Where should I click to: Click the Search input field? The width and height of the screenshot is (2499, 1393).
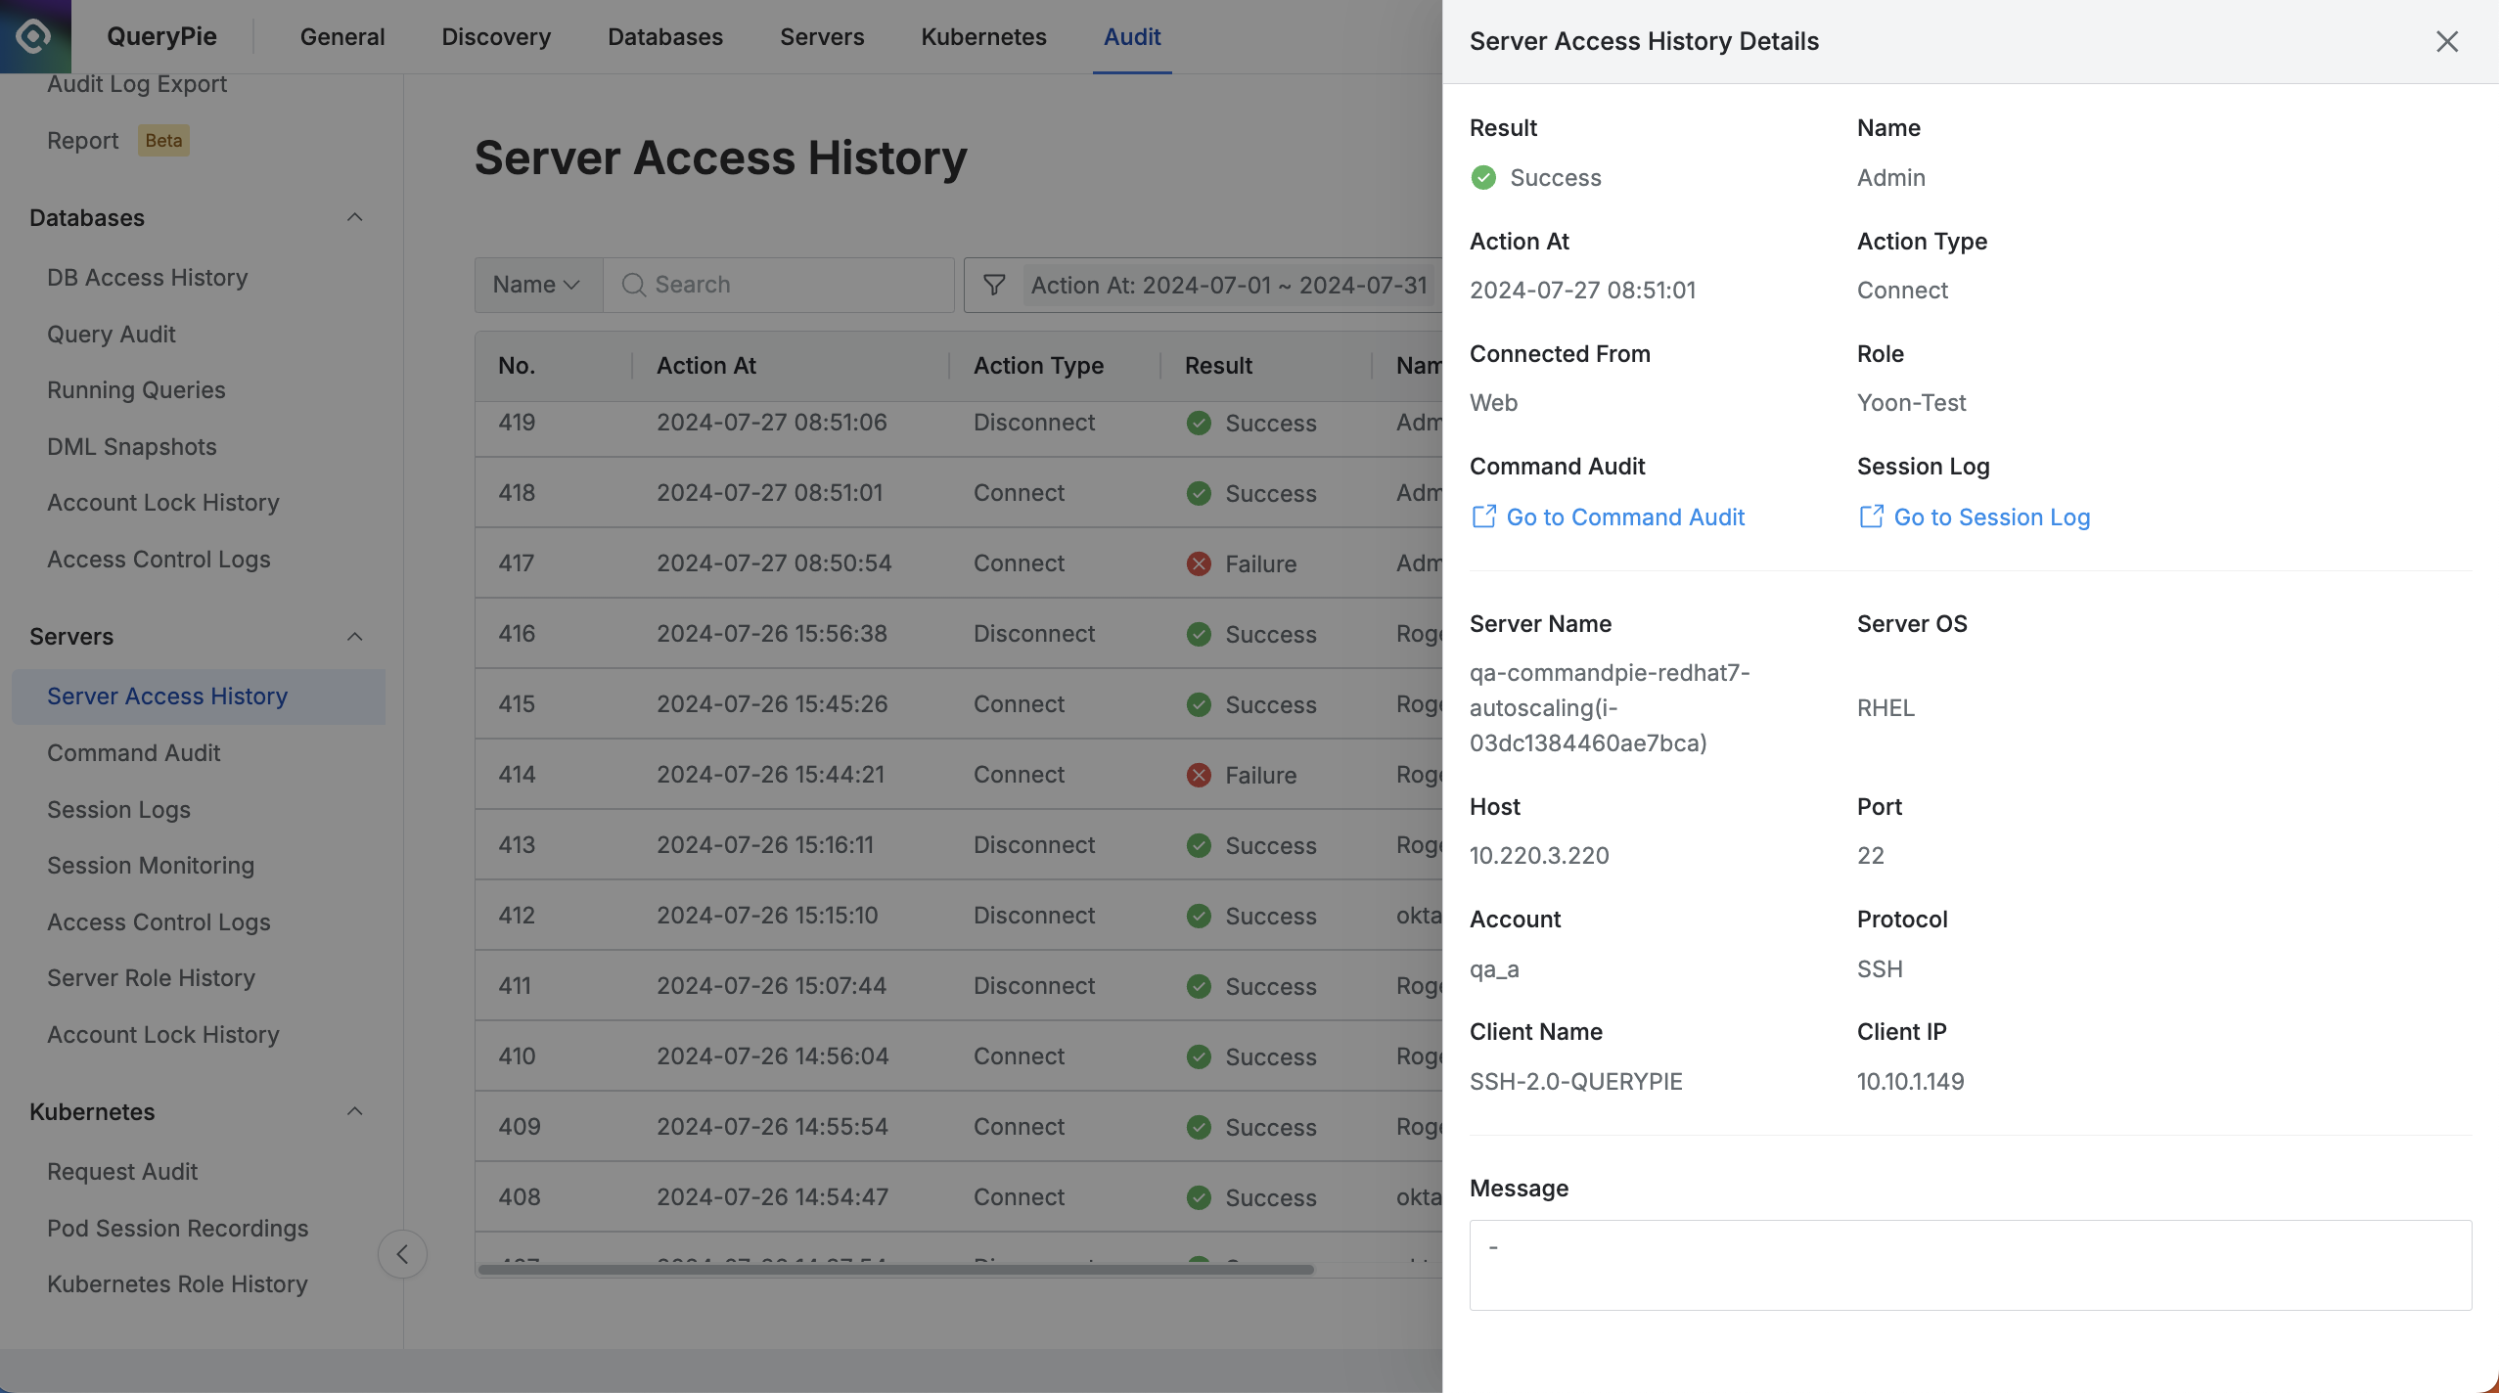coord(793,285)
